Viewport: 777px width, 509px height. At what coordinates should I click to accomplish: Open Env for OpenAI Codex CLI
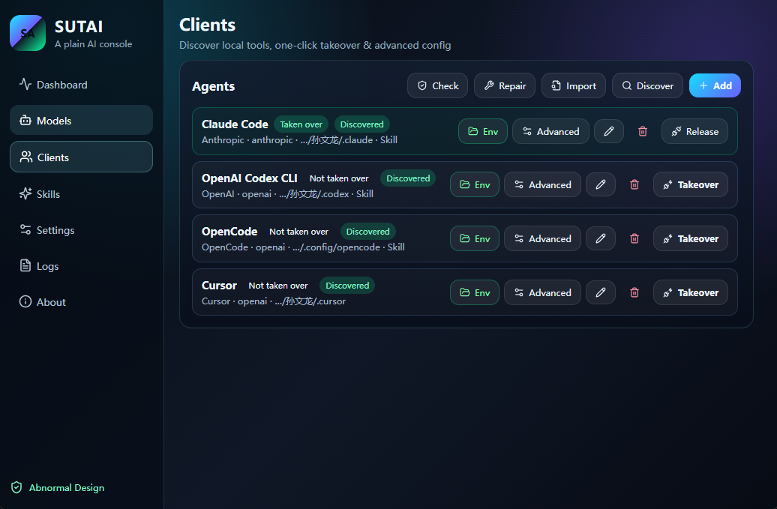pyautogui.click(x=475, y=184)
